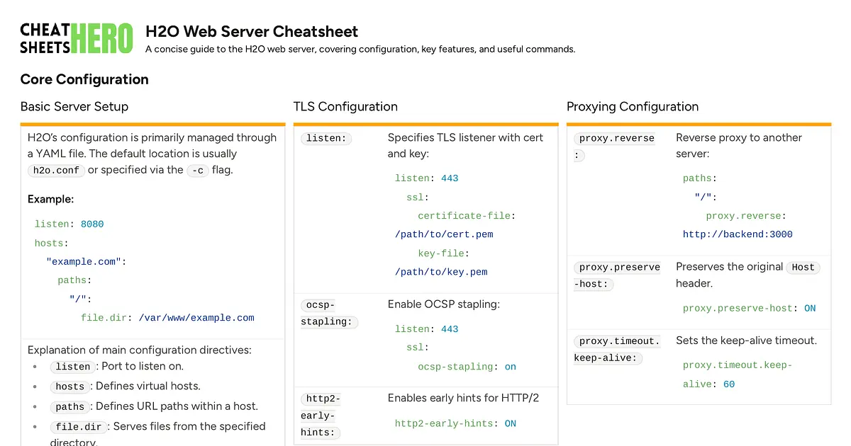Click the file.dir directive badge
This screenshot has height=446, width=851.
[79, 426]
